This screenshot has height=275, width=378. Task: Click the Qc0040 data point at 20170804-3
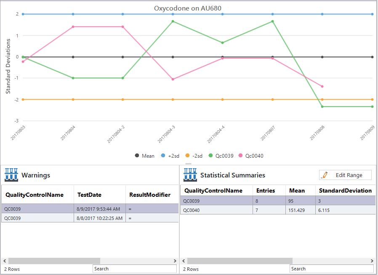point(173,79)
